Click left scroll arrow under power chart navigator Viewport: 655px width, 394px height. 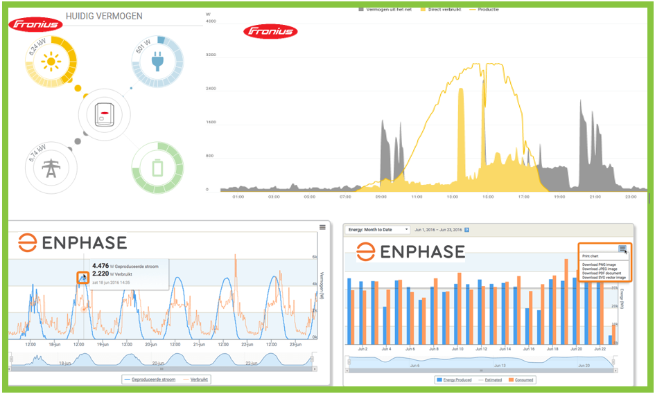(x=10, y=369)
